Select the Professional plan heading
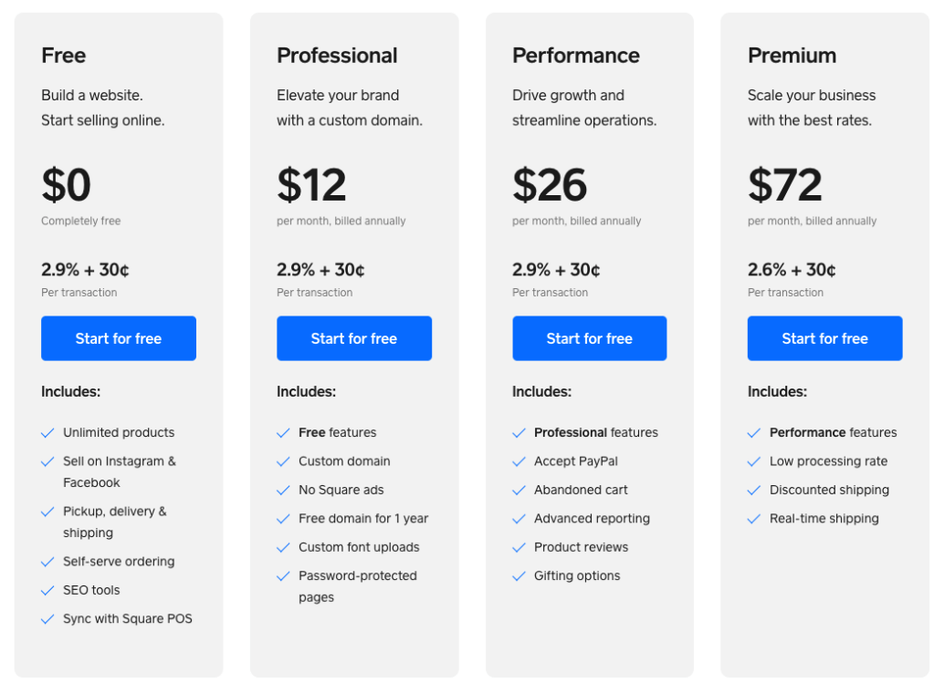This screenshot has height=683, width=934. [x=337, y=56]
